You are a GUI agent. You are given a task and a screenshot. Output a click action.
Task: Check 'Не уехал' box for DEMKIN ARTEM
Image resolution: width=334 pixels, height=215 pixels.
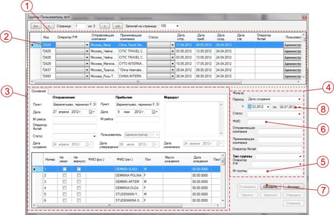[x=65, y=182]
